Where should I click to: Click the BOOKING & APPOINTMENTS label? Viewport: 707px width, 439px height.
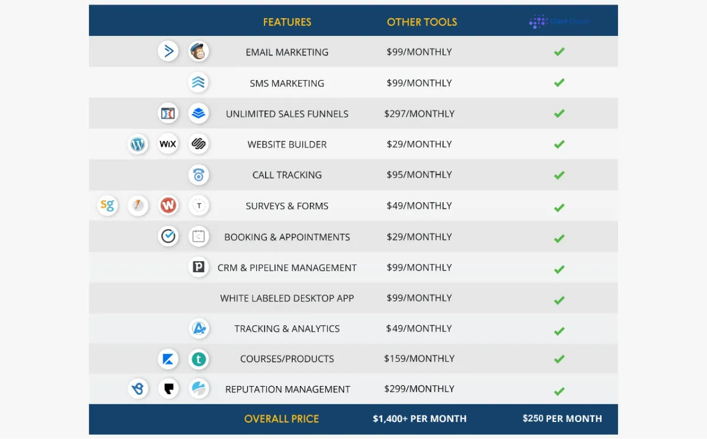[x=287, y=237]
